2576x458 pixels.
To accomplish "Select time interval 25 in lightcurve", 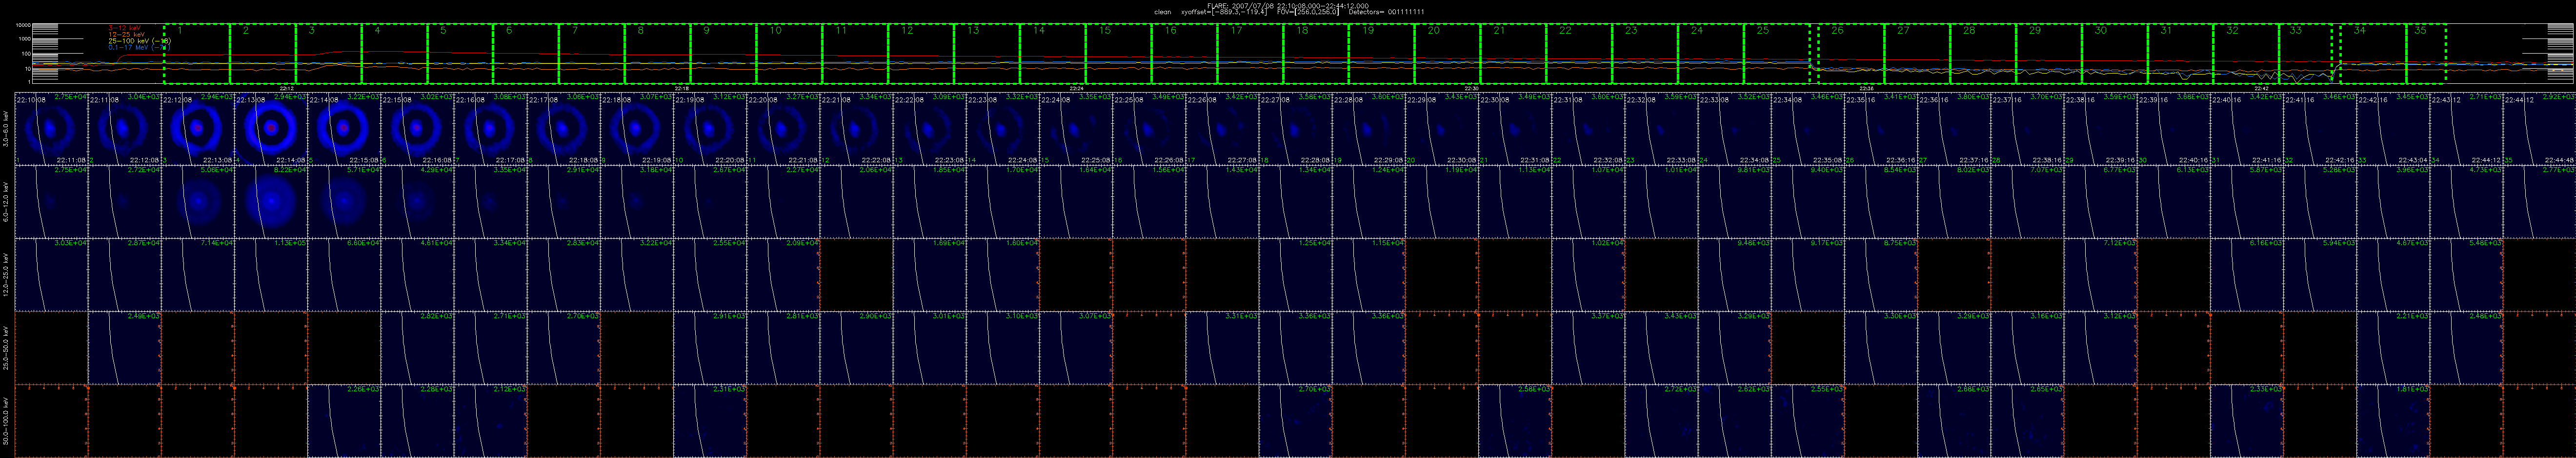I will [1776, 54].
